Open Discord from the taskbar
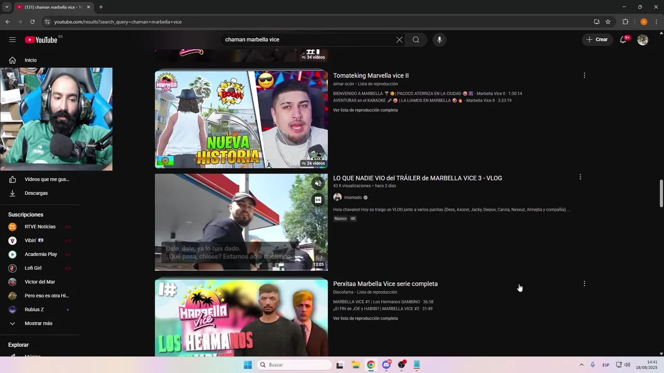 [386, 365]
